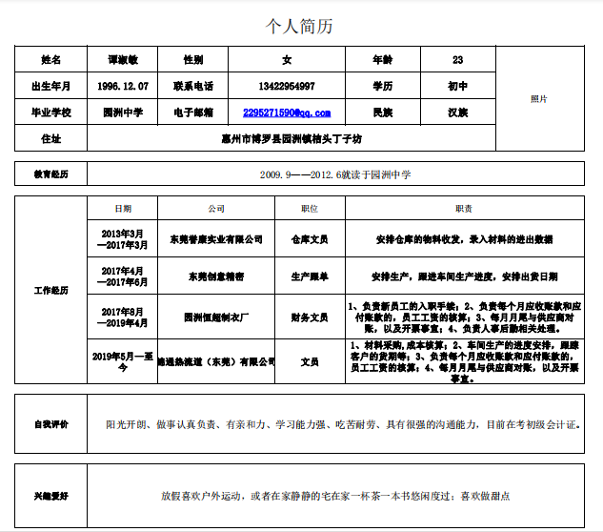603x532 pixels.
Task: Click the 财务文员 position cell
Action: pyautogui.click(x=310, y=317)
